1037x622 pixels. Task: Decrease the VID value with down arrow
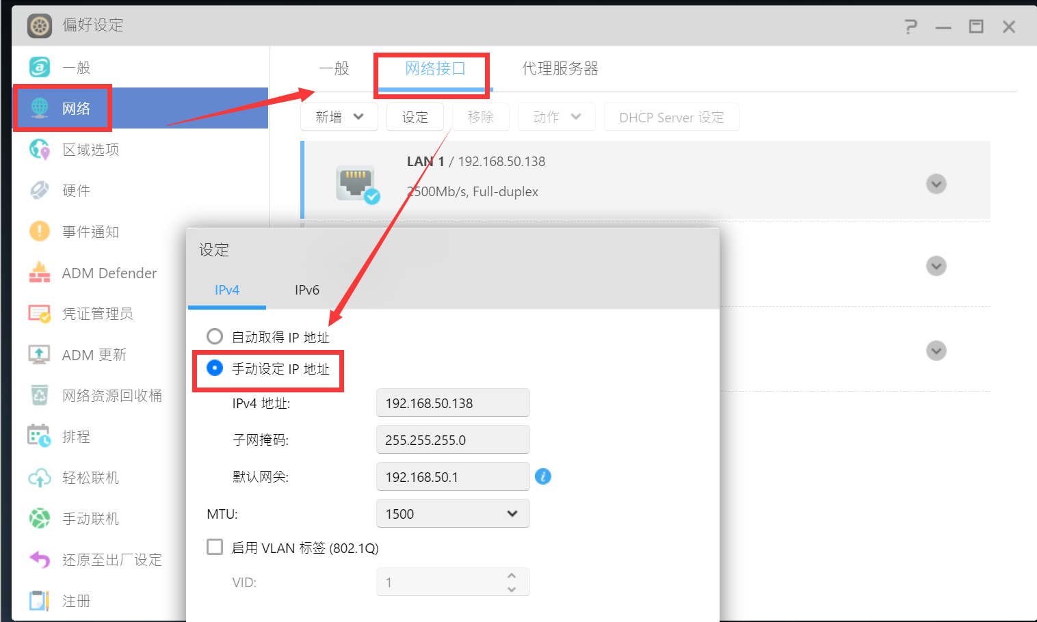click(512, 589)
